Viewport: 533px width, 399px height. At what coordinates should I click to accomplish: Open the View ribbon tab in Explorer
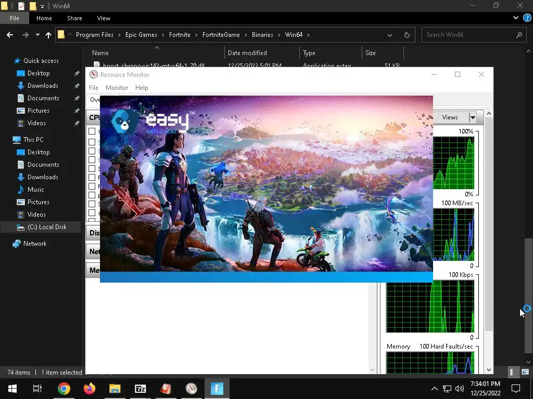pyautogui.click(x=104, y=18)
